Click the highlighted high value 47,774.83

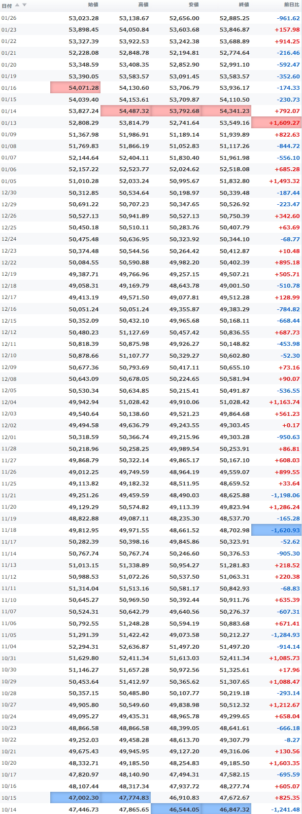click(x=126, y=798)
